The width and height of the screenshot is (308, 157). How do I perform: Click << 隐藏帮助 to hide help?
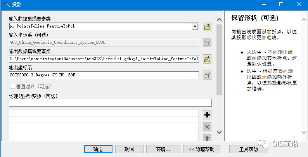202,149
